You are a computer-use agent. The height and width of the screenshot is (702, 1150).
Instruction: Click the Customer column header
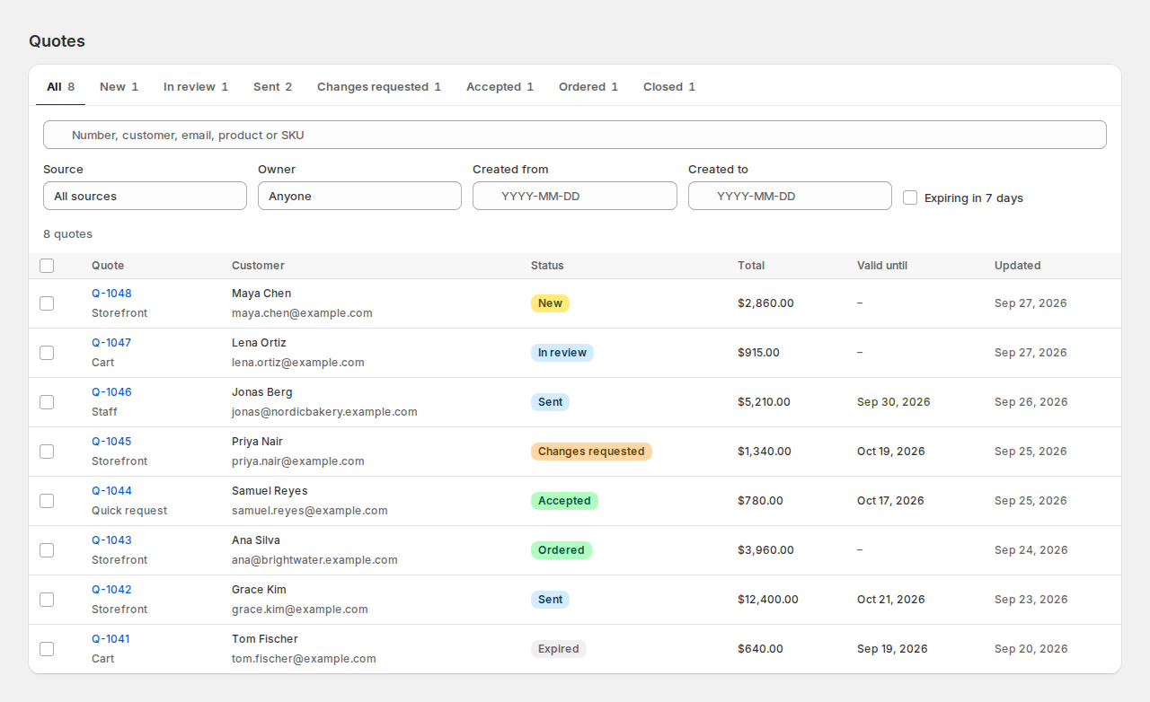point(258,266)
